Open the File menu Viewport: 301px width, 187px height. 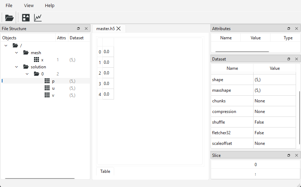point(9,6)
